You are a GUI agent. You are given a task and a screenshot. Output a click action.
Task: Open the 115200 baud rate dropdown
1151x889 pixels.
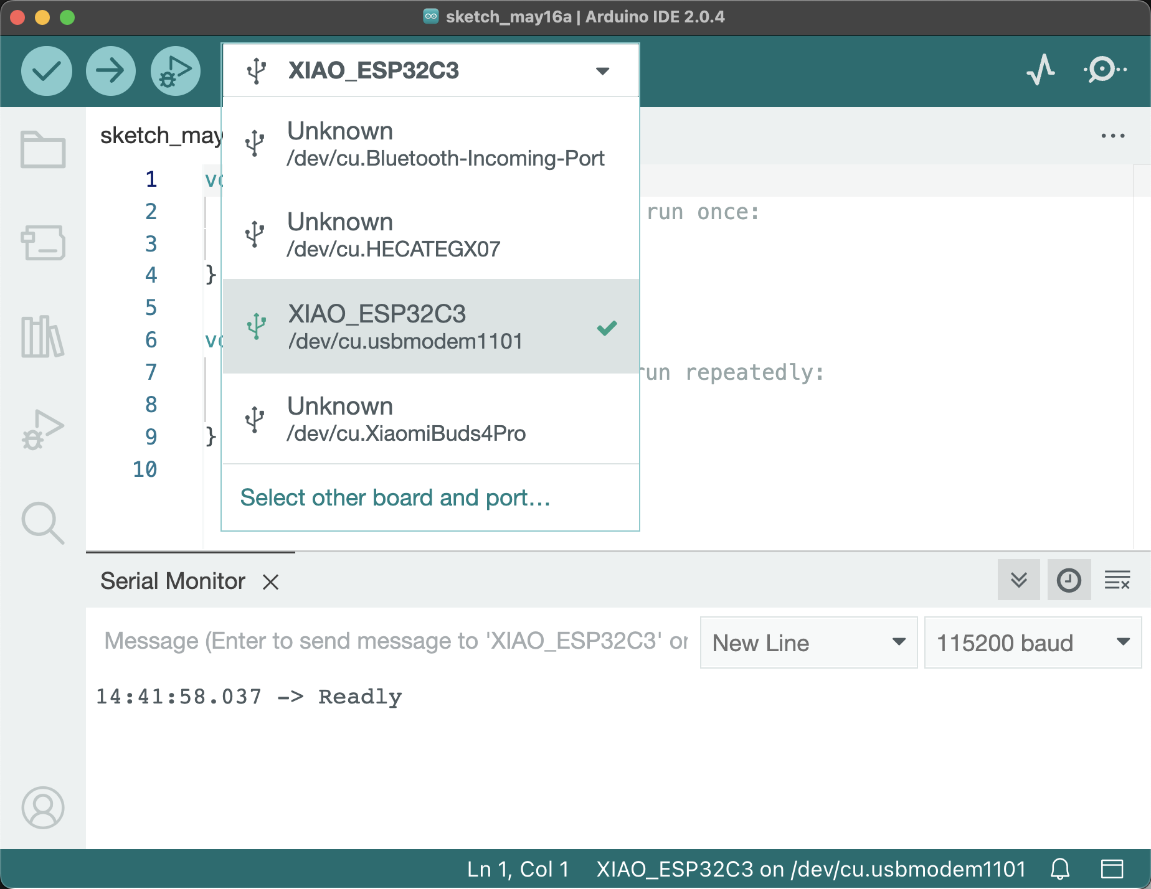tap(1033, 642)
